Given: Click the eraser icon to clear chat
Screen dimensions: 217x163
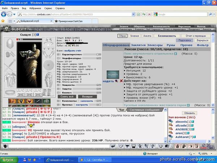Looking at the screenshot, I should coord(121,146).
